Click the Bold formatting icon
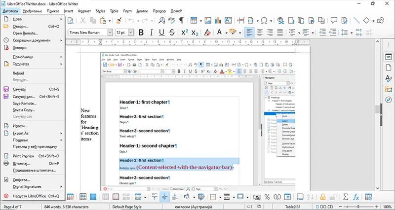Viewport: 395px width, 210px height. click(141, 33)
